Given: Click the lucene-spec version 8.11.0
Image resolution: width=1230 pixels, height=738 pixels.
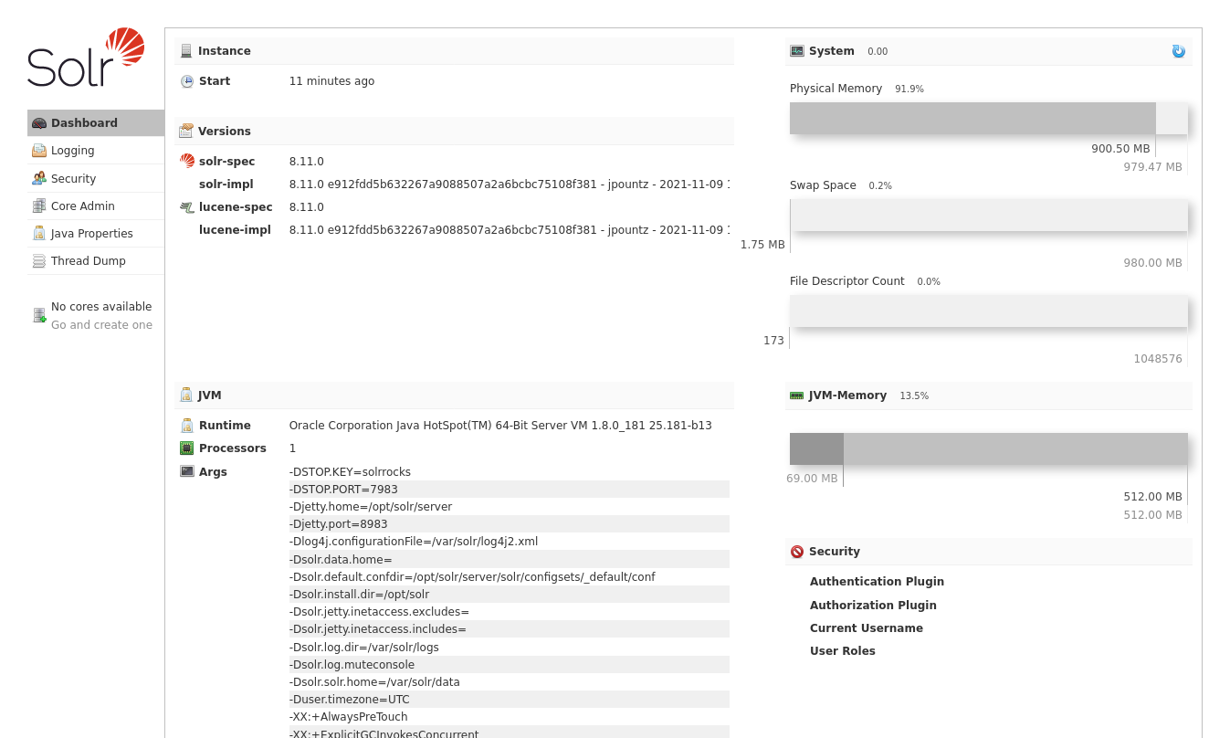Looking at the screenshot, I should 307,207.
